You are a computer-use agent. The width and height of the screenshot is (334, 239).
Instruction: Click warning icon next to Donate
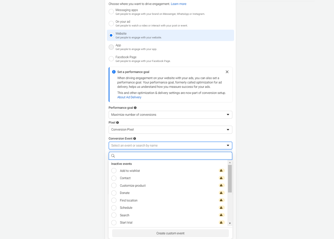point(221,193)
